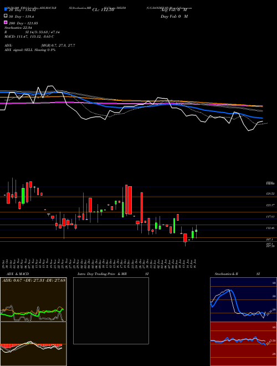This screenshot has height=366, width=277.
Task: Click the 'Stochastics: 22.34' readout
Action: click(x=18, y=28)
